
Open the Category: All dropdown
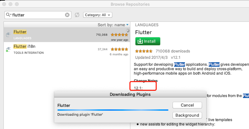point(98,15)
